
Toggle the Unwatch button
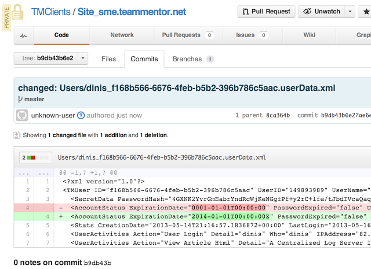(x=321, y=12)
